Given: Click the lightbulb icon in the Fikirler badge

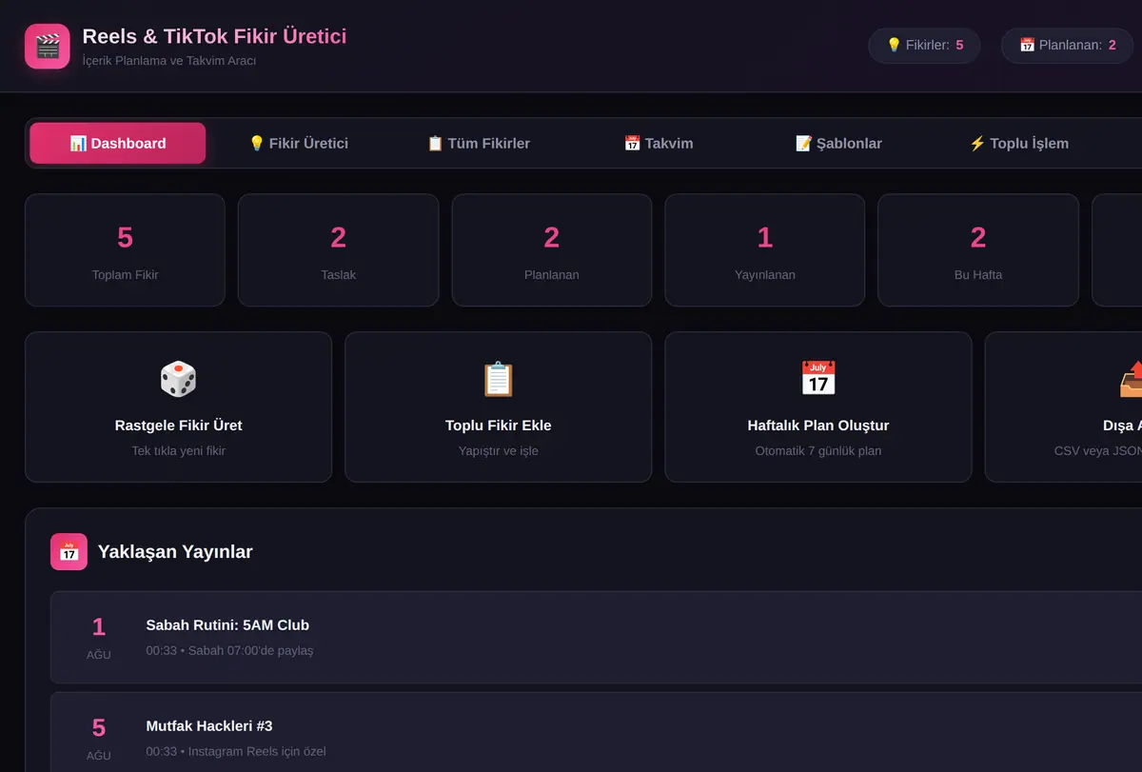Looking at the screenshot, I should tap(894, 46).
